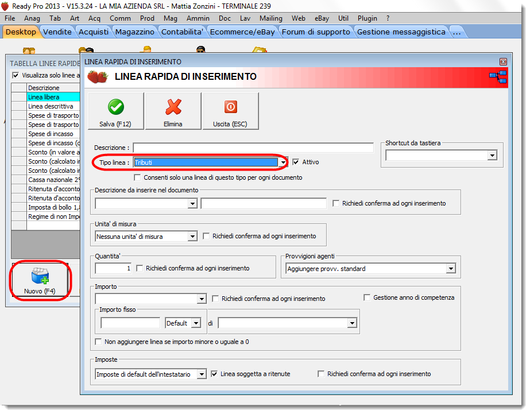The image size is (530, 414).
Task: Tick Richiedi conferma in Unita' di misura section
Action: point(206,236)
